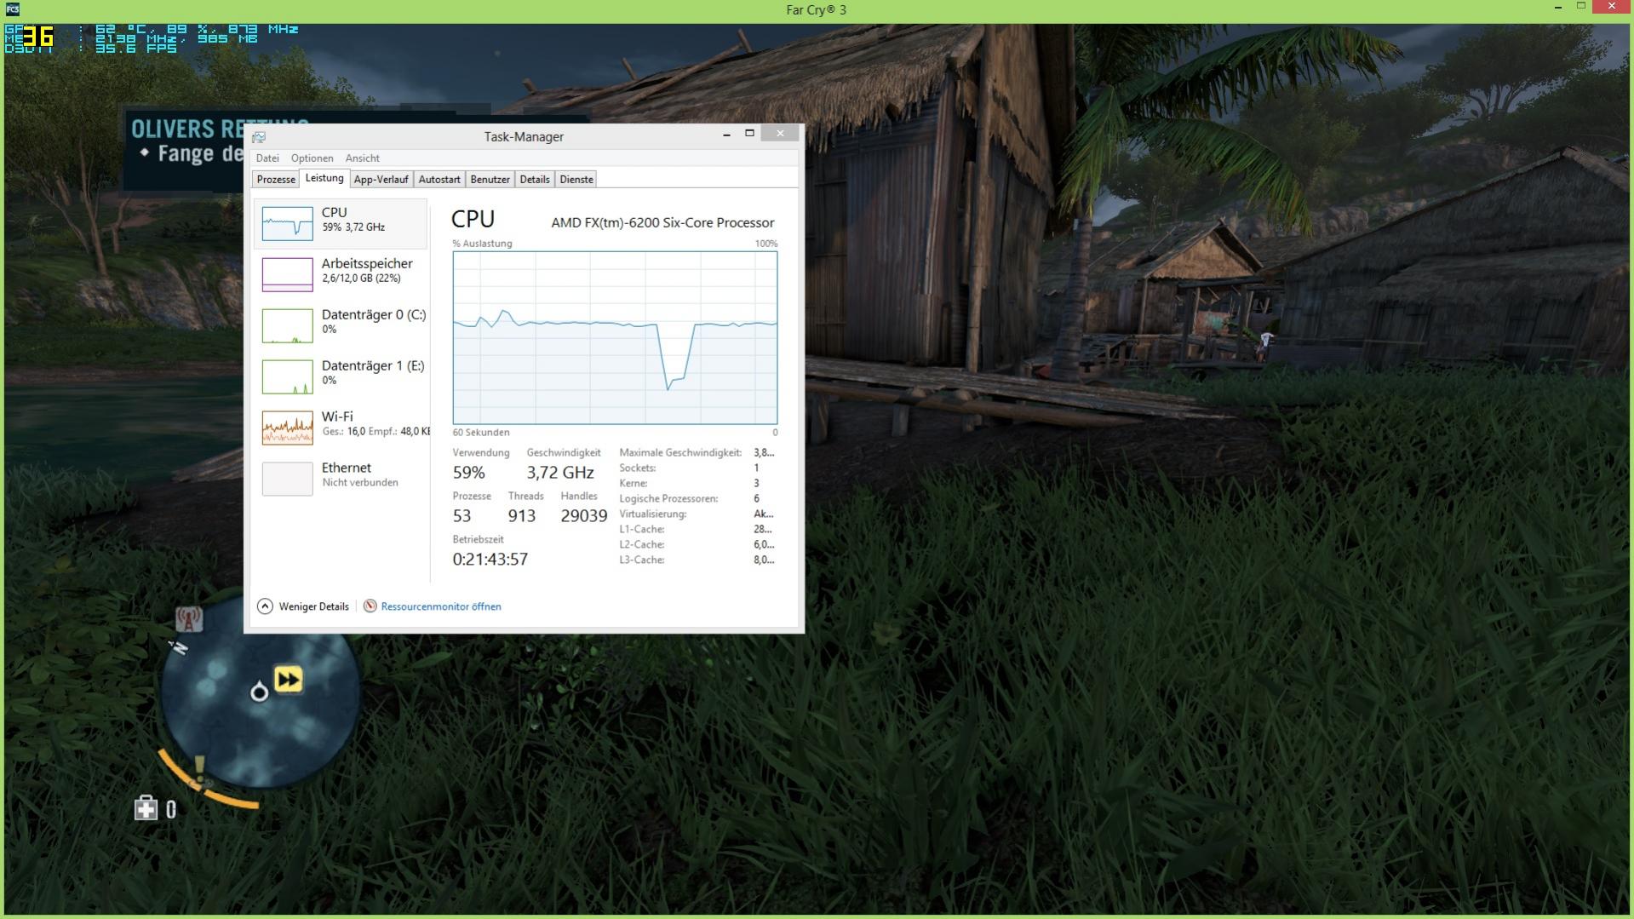Click the Far Cry 3 window icon
Screen dimensions: 1634x919
click(12, 9)
